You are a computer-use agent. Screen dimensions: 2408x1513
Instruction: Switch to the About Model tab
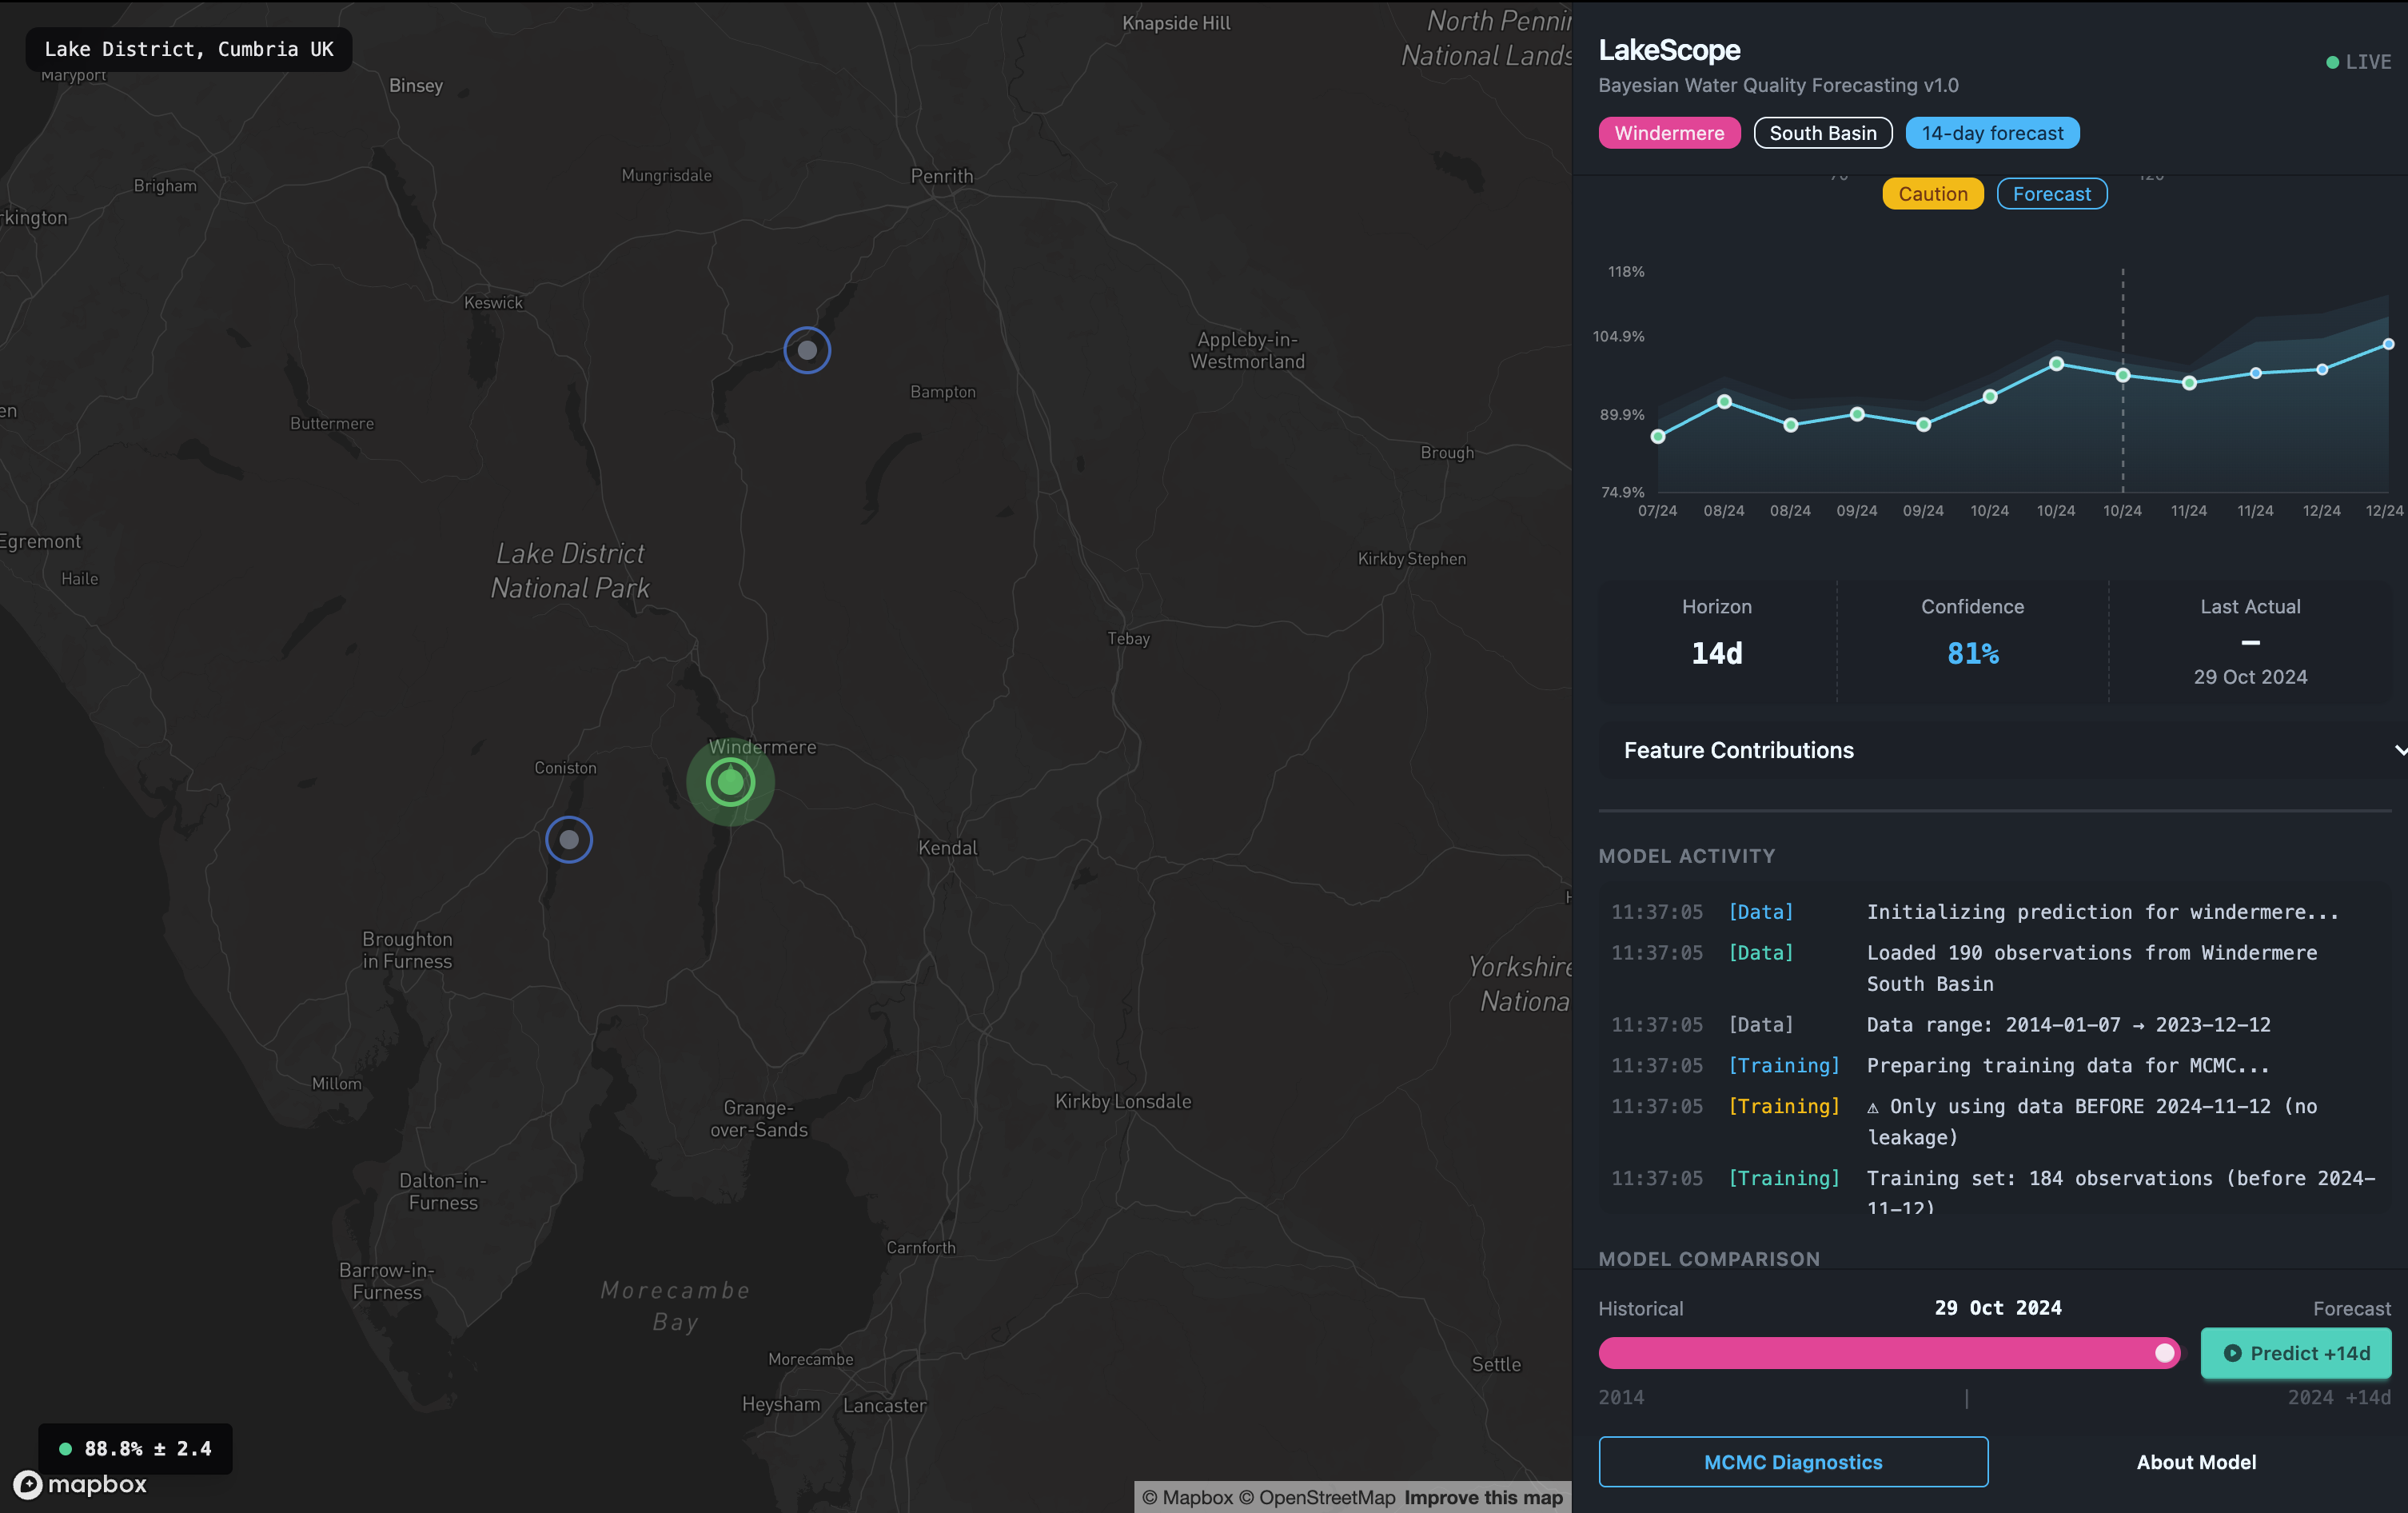[2196, 1462]
